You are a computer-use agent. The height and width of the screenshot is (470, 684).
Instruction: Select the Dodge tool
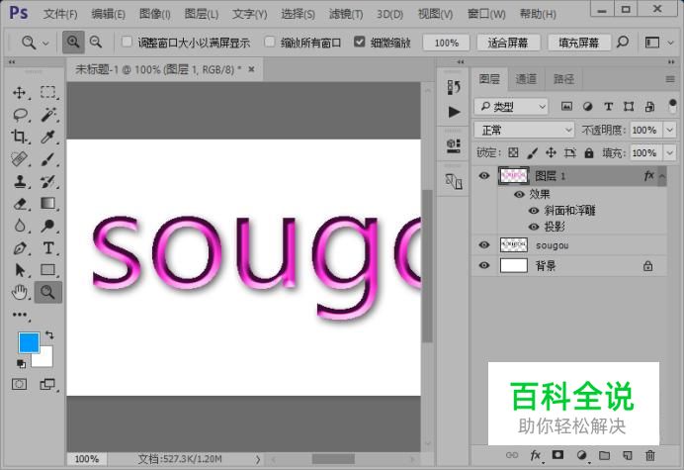(x=47, y=226)
